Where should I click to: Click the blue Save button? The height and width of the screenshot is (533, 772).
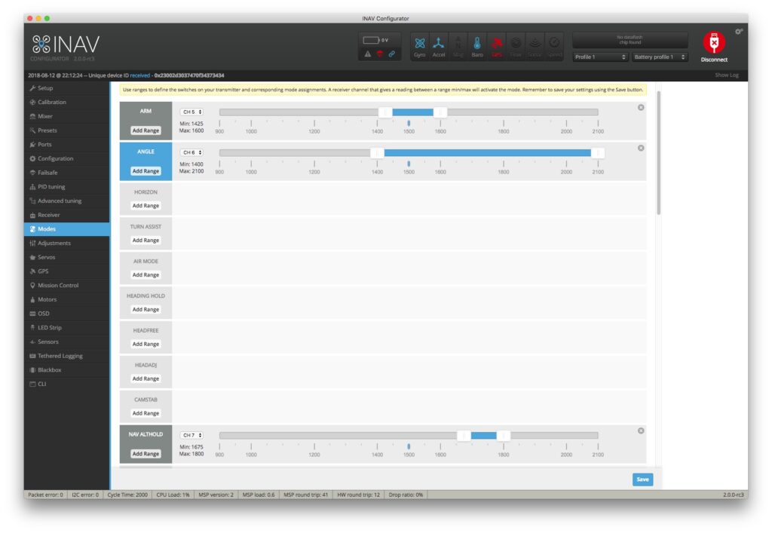(642, 479)
